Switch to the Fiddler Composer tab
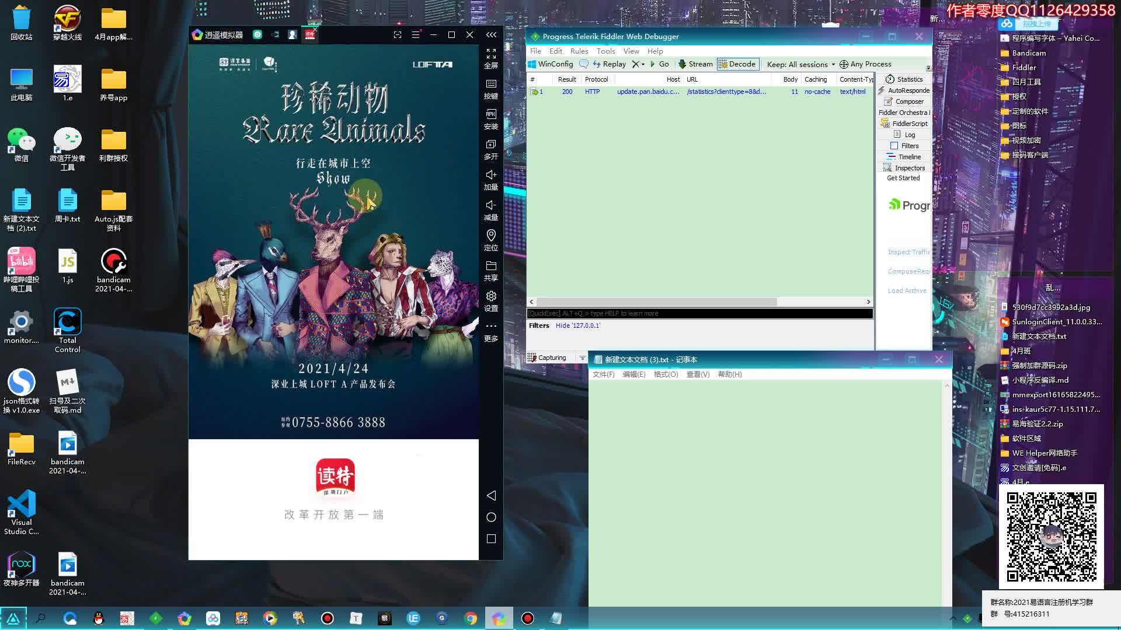 pos(904,101)
